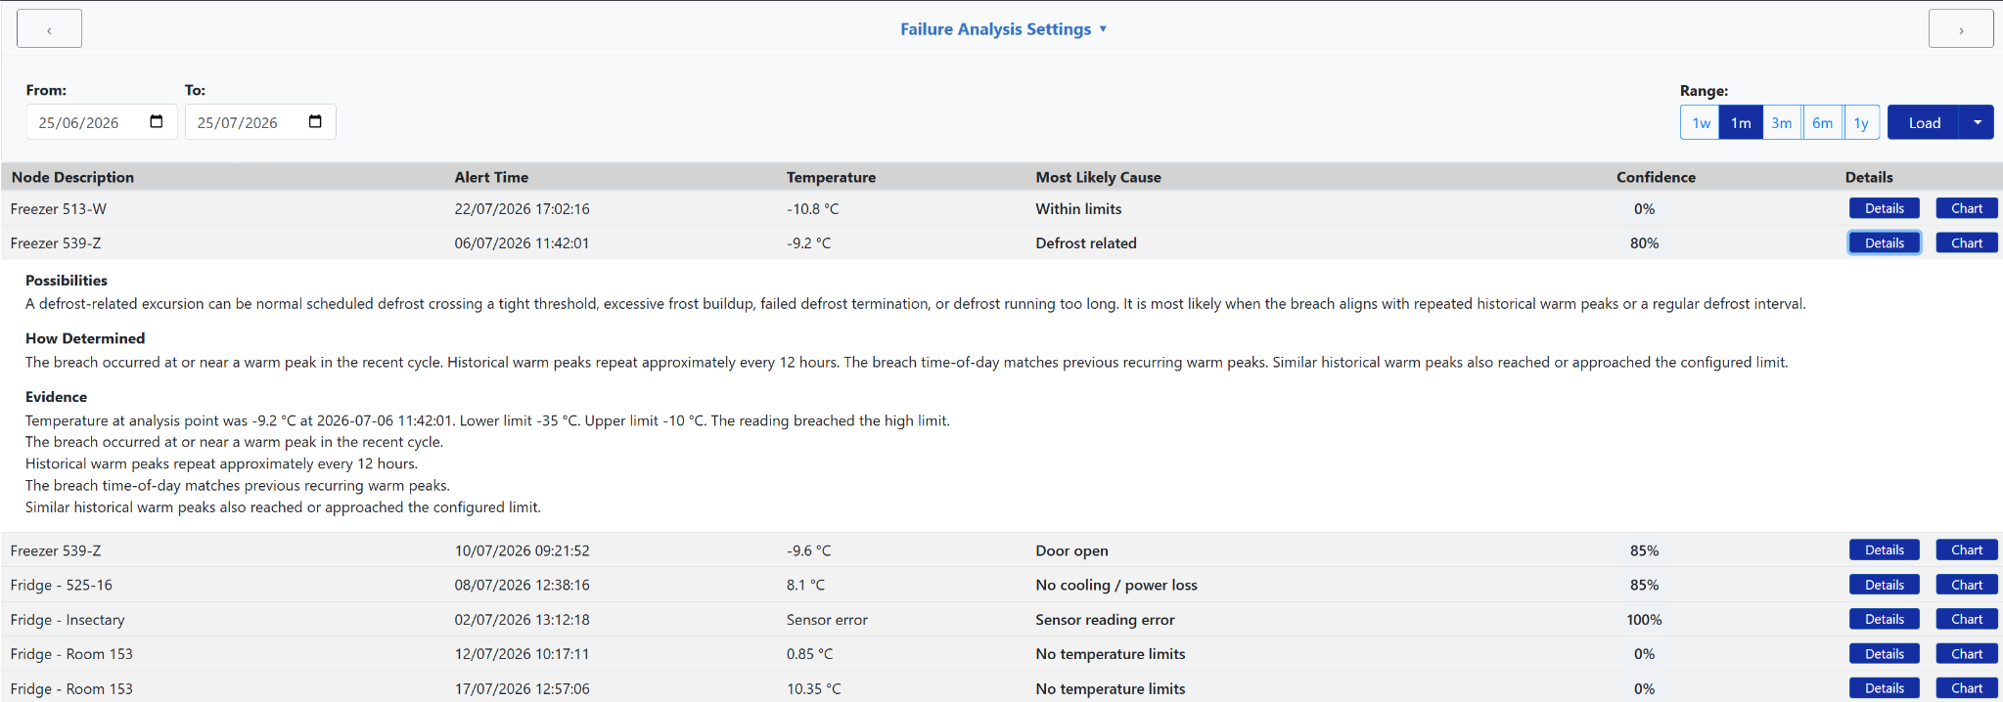The height and width of the screenshot is (702, 2003).
Task: Open the Load button's dropdown arrow
Action: 1978,123
